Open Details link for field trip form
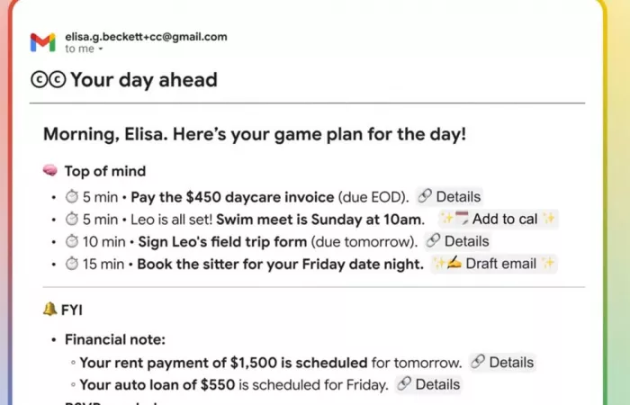The height and width of the screenshot is (405, 630). [457, 241]
